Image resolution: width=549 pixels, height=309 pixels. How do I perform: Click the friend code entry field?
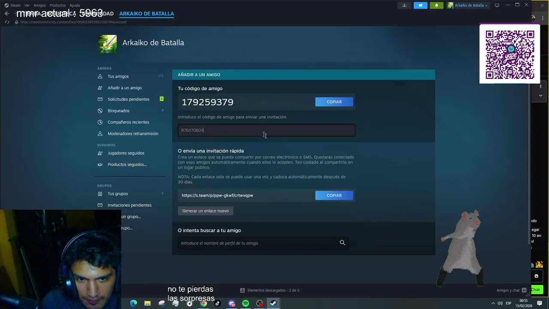pos(266,130)
